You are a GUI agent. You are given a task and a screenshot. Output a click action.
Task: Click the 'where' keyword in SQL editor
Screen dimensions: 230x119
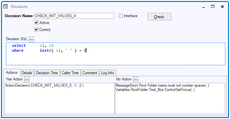click(x=18, y=50)
